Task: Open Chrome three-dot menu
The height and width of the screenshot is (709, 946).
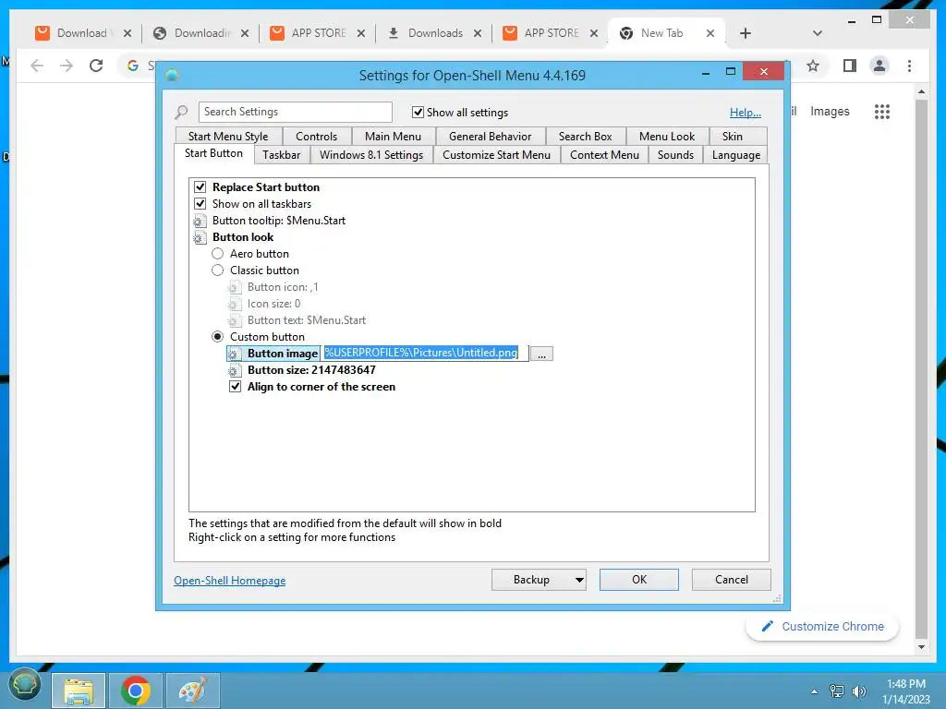Action: [x=909, y=66]
